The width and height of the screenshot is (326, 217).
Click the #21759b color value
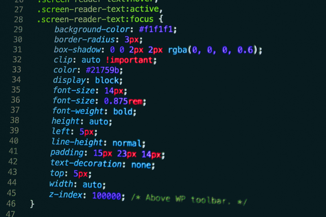pyautogui.click(x=103, y=70)
